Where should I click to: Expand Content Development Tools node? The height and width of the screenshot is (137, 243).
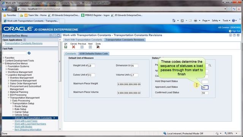pyautogui.click(x=3, y=61)
